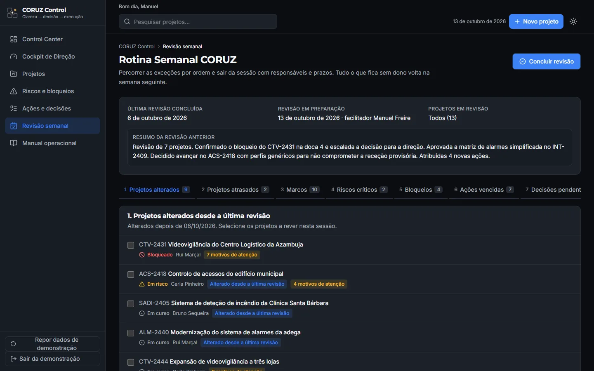The width and height of the screenshot is (594, 371).
Task: Click Sair da demonstração button
Action: [52, 359]
